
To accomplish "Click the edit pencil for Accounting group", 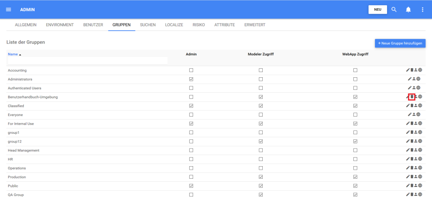I will [x=408, y=70].
